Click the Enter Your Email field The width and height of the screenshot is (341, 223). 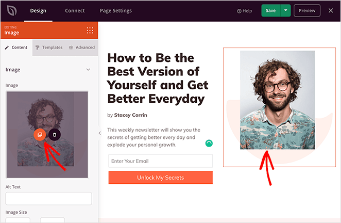coord(161,161)
